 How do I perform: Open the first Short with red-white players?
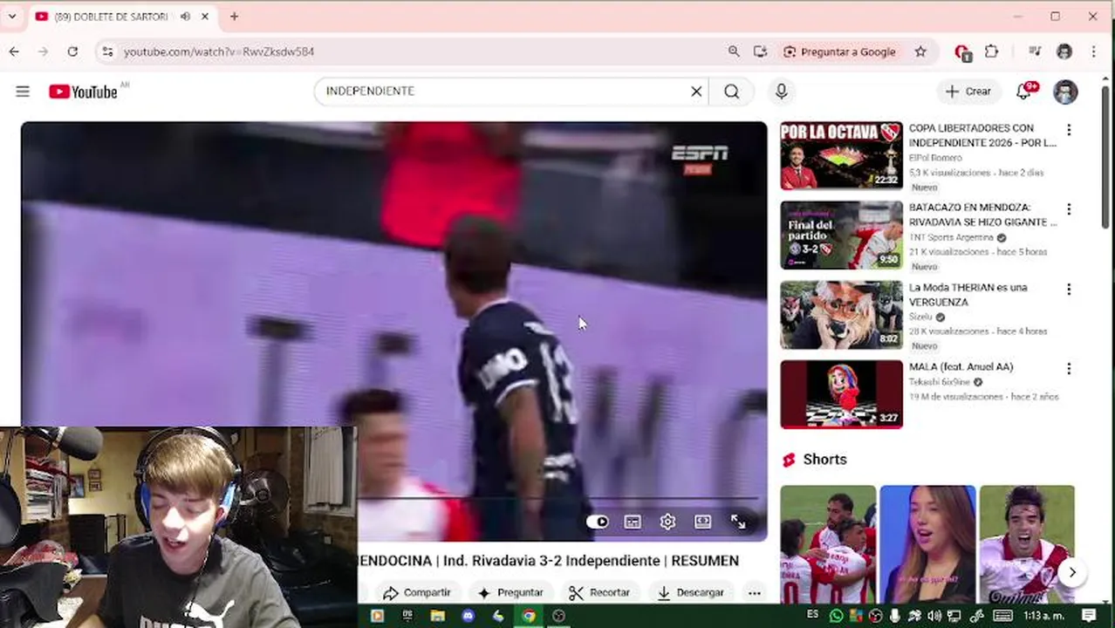click(x=828, y=544)
